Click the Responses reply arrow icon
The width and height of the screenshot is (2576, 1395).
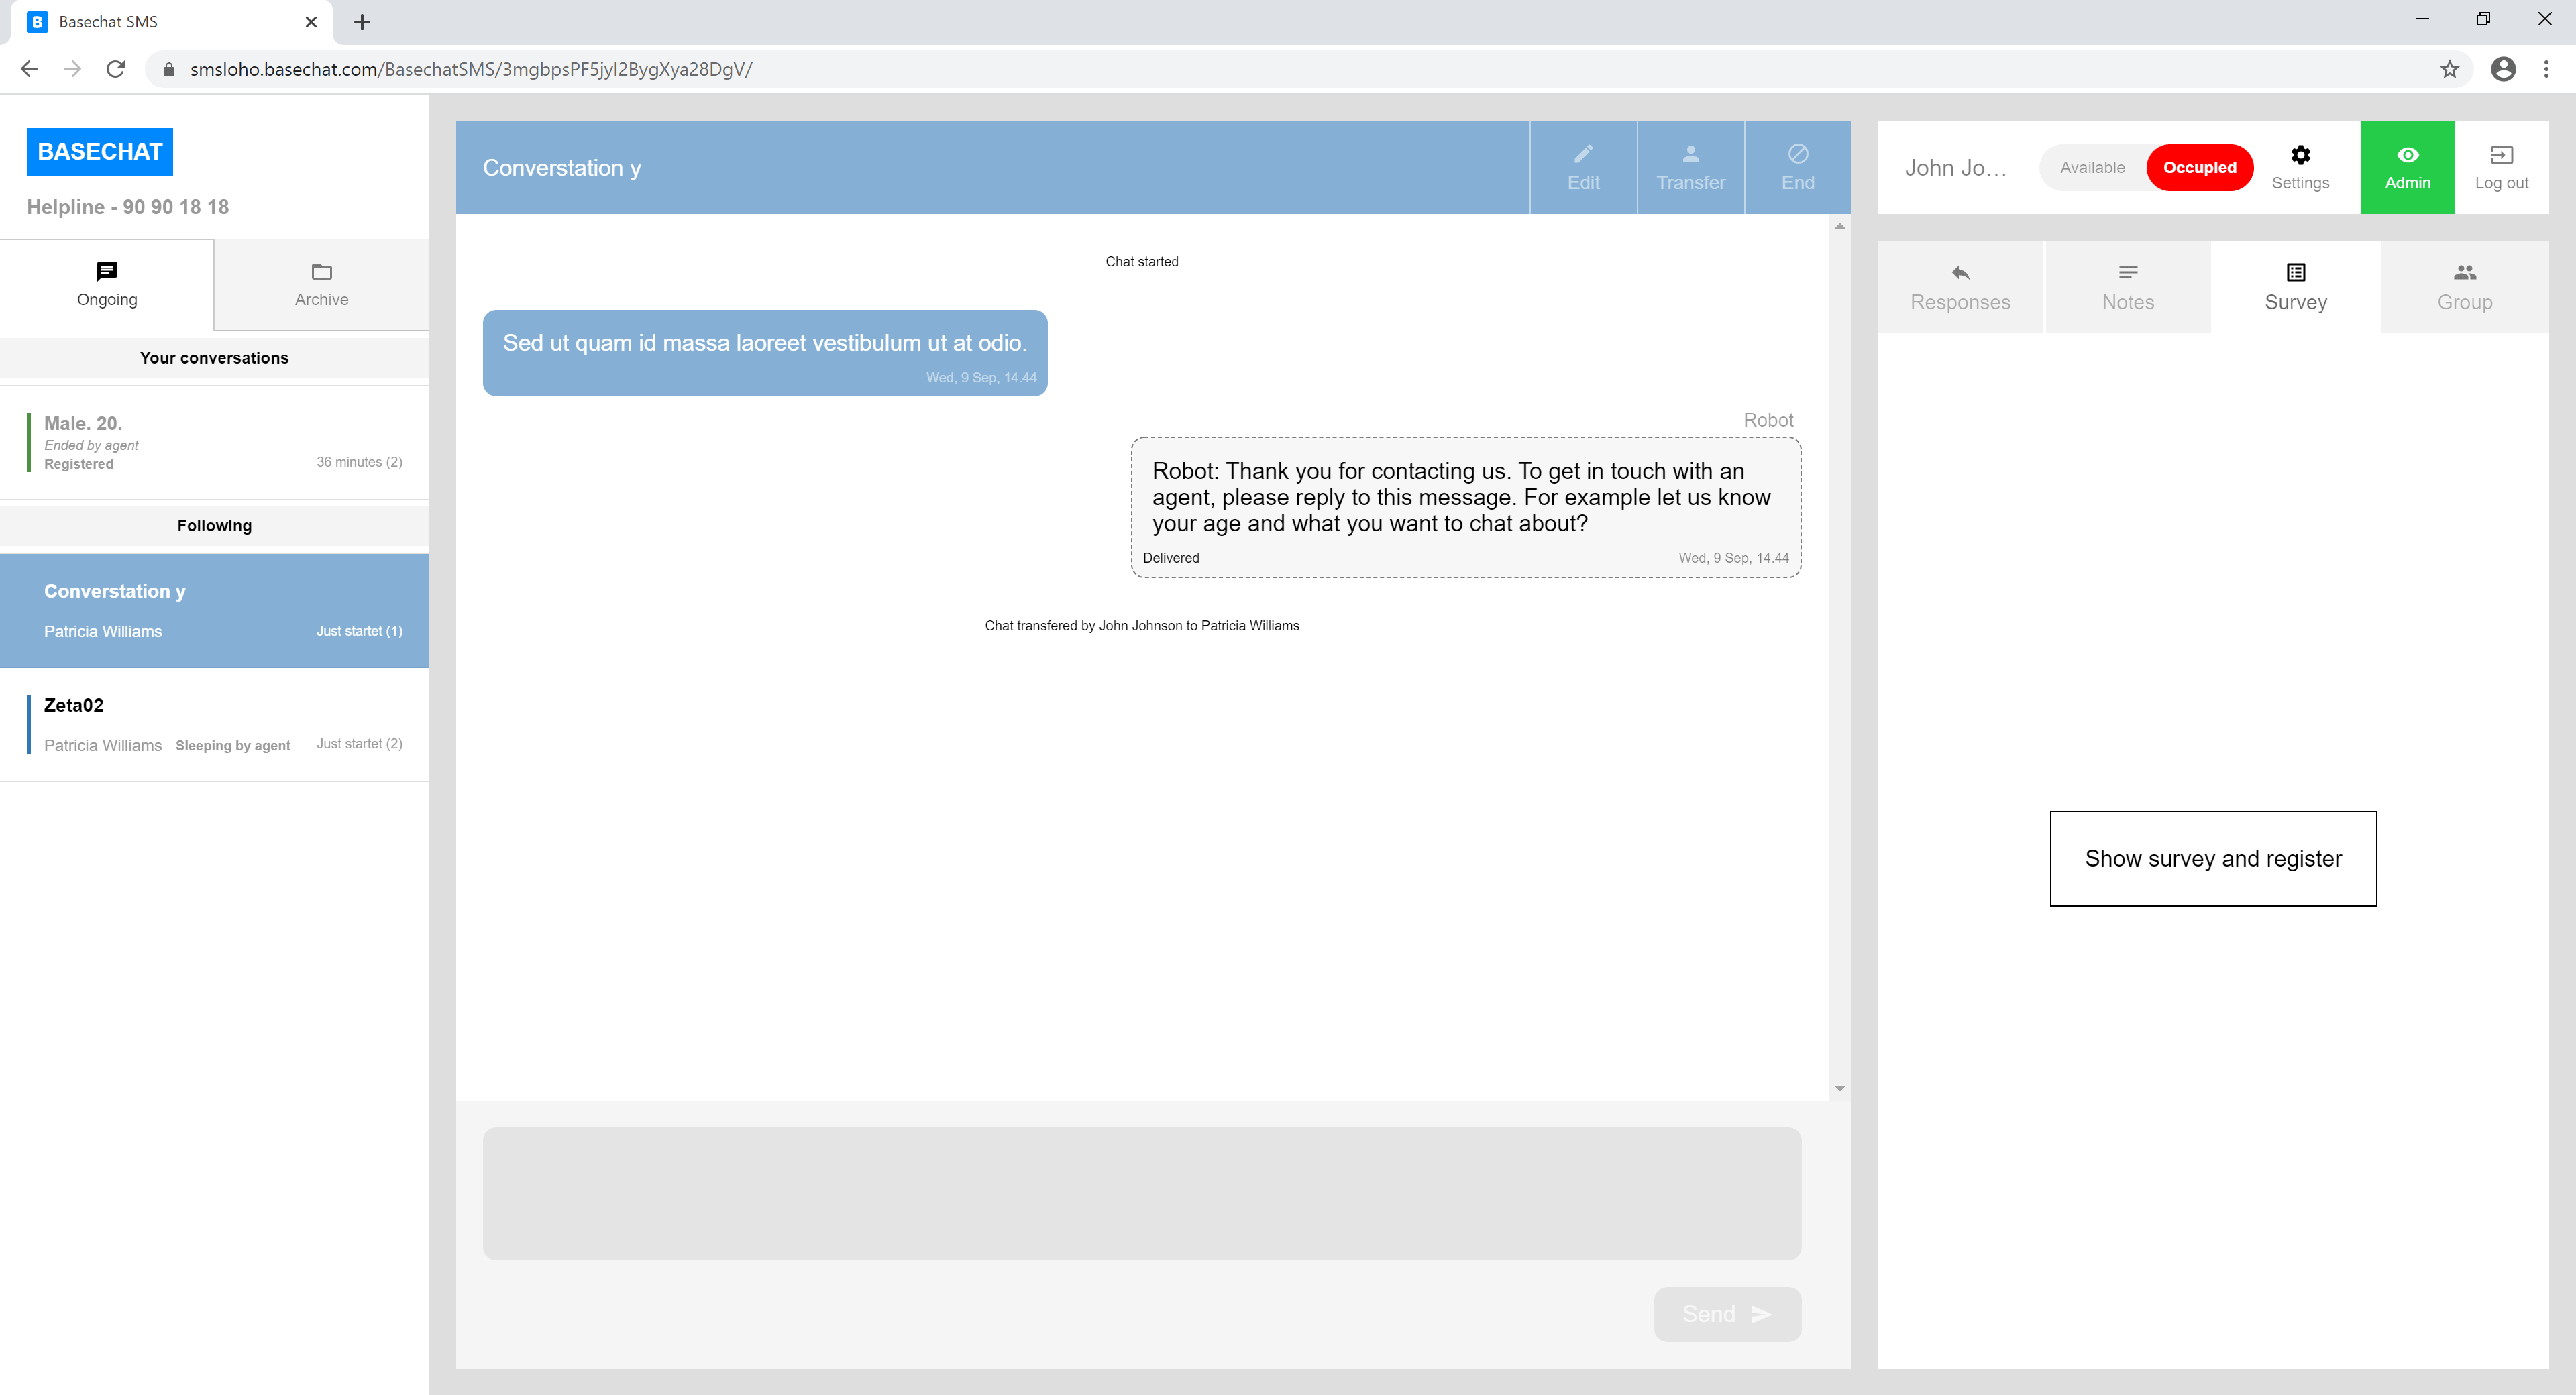coord(1960,272)
